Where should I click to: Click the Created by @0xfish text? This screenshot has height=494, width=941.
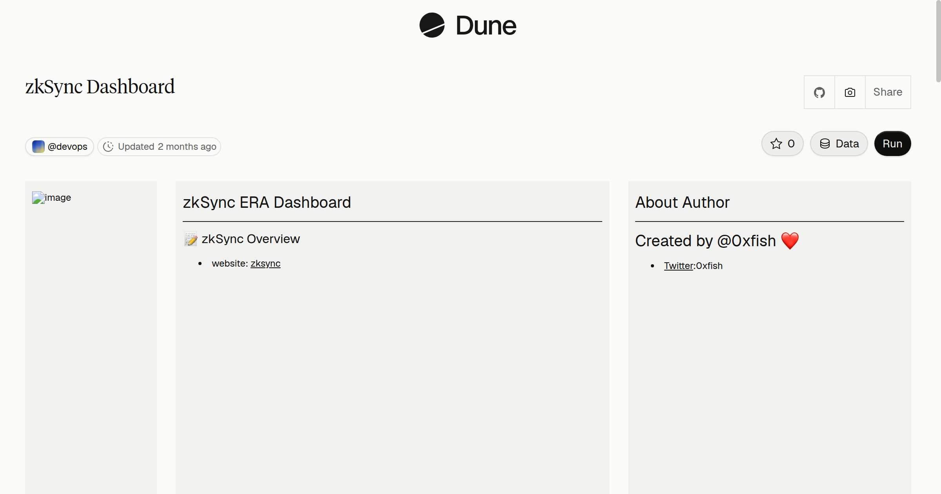click(x=705, y=241)
